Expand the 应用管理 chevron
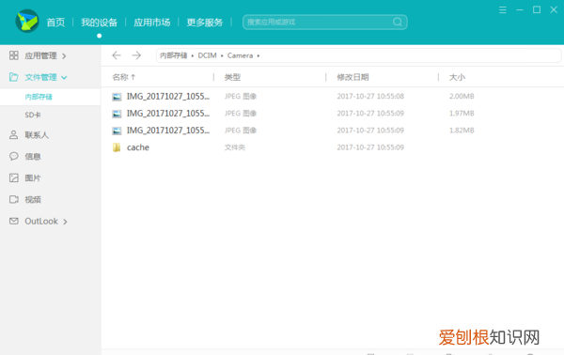This screenshot has width=564, height=355. [64, 56]
